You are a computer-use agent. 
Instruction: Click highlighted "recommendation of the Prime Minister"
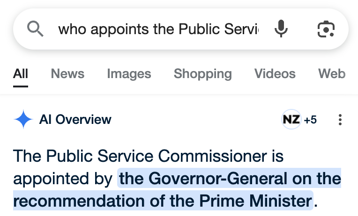coord(162,202)
